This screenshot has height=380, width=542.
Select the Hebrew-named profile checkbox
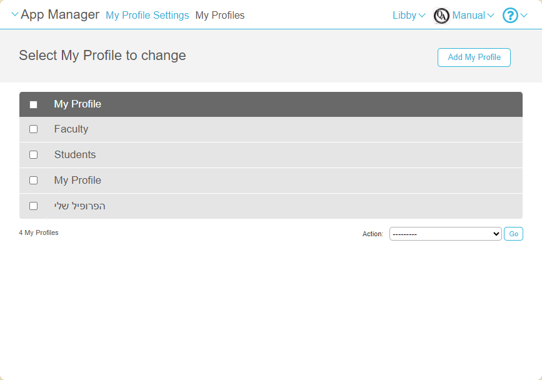pyautogui.click(x=34, y=206)
